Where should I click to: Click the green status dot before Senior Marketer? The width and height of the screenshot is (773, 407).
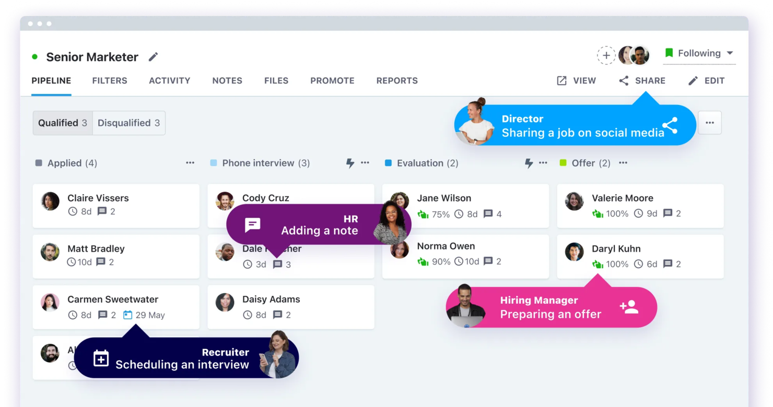(x=34, y=56)
